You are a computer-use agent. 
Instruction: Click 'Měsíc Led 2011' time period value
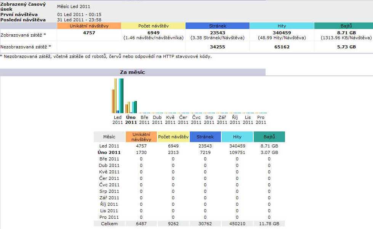(x=74, y=6)
